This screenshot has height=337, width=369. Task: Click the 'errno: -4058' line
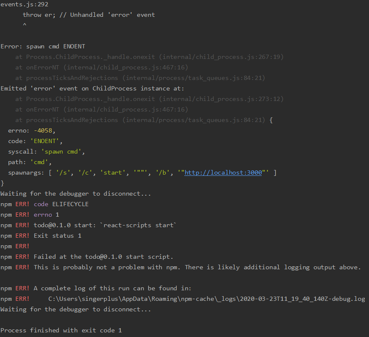tap(32, 130)
